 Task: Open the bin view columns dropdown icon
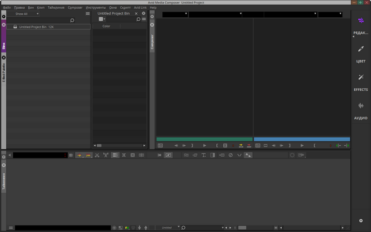pos(102,19)
